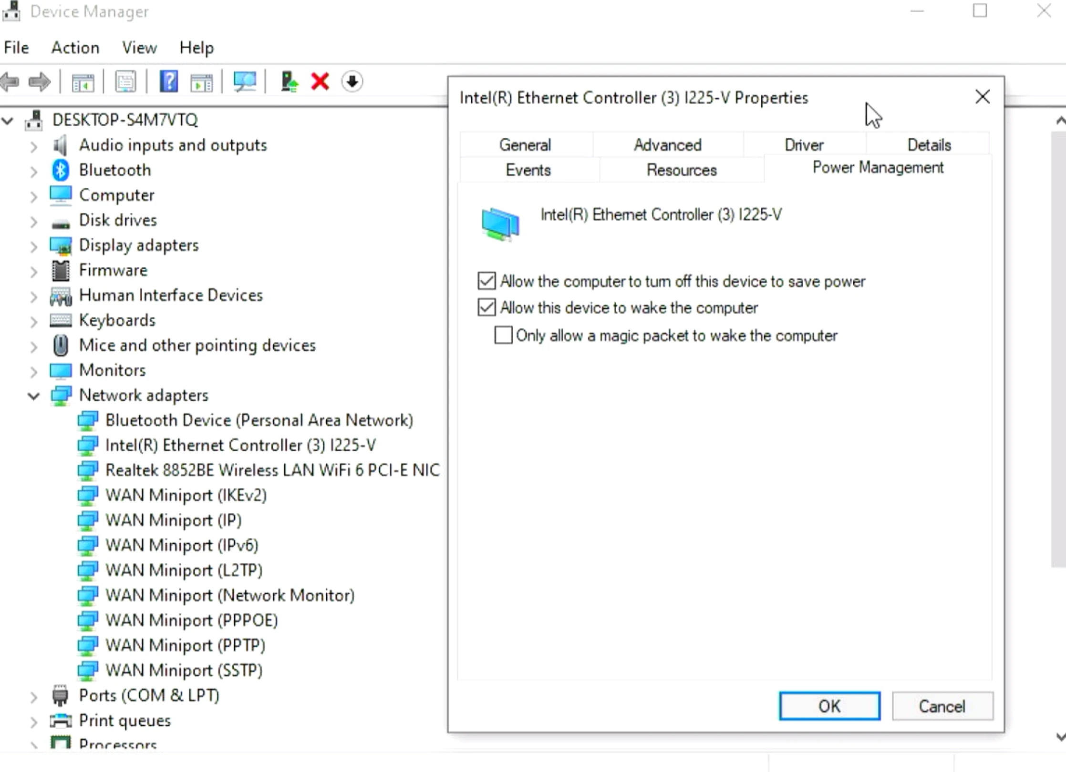Viewport: 1066px width, 772px height.
Task: Click the Mice and other pointing devices icon
Action: pyautogui.click(x=61, y=345)
